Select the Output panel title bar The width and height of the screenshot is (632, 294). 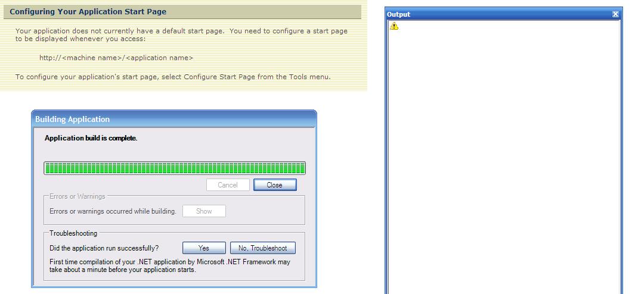(499, 14)
